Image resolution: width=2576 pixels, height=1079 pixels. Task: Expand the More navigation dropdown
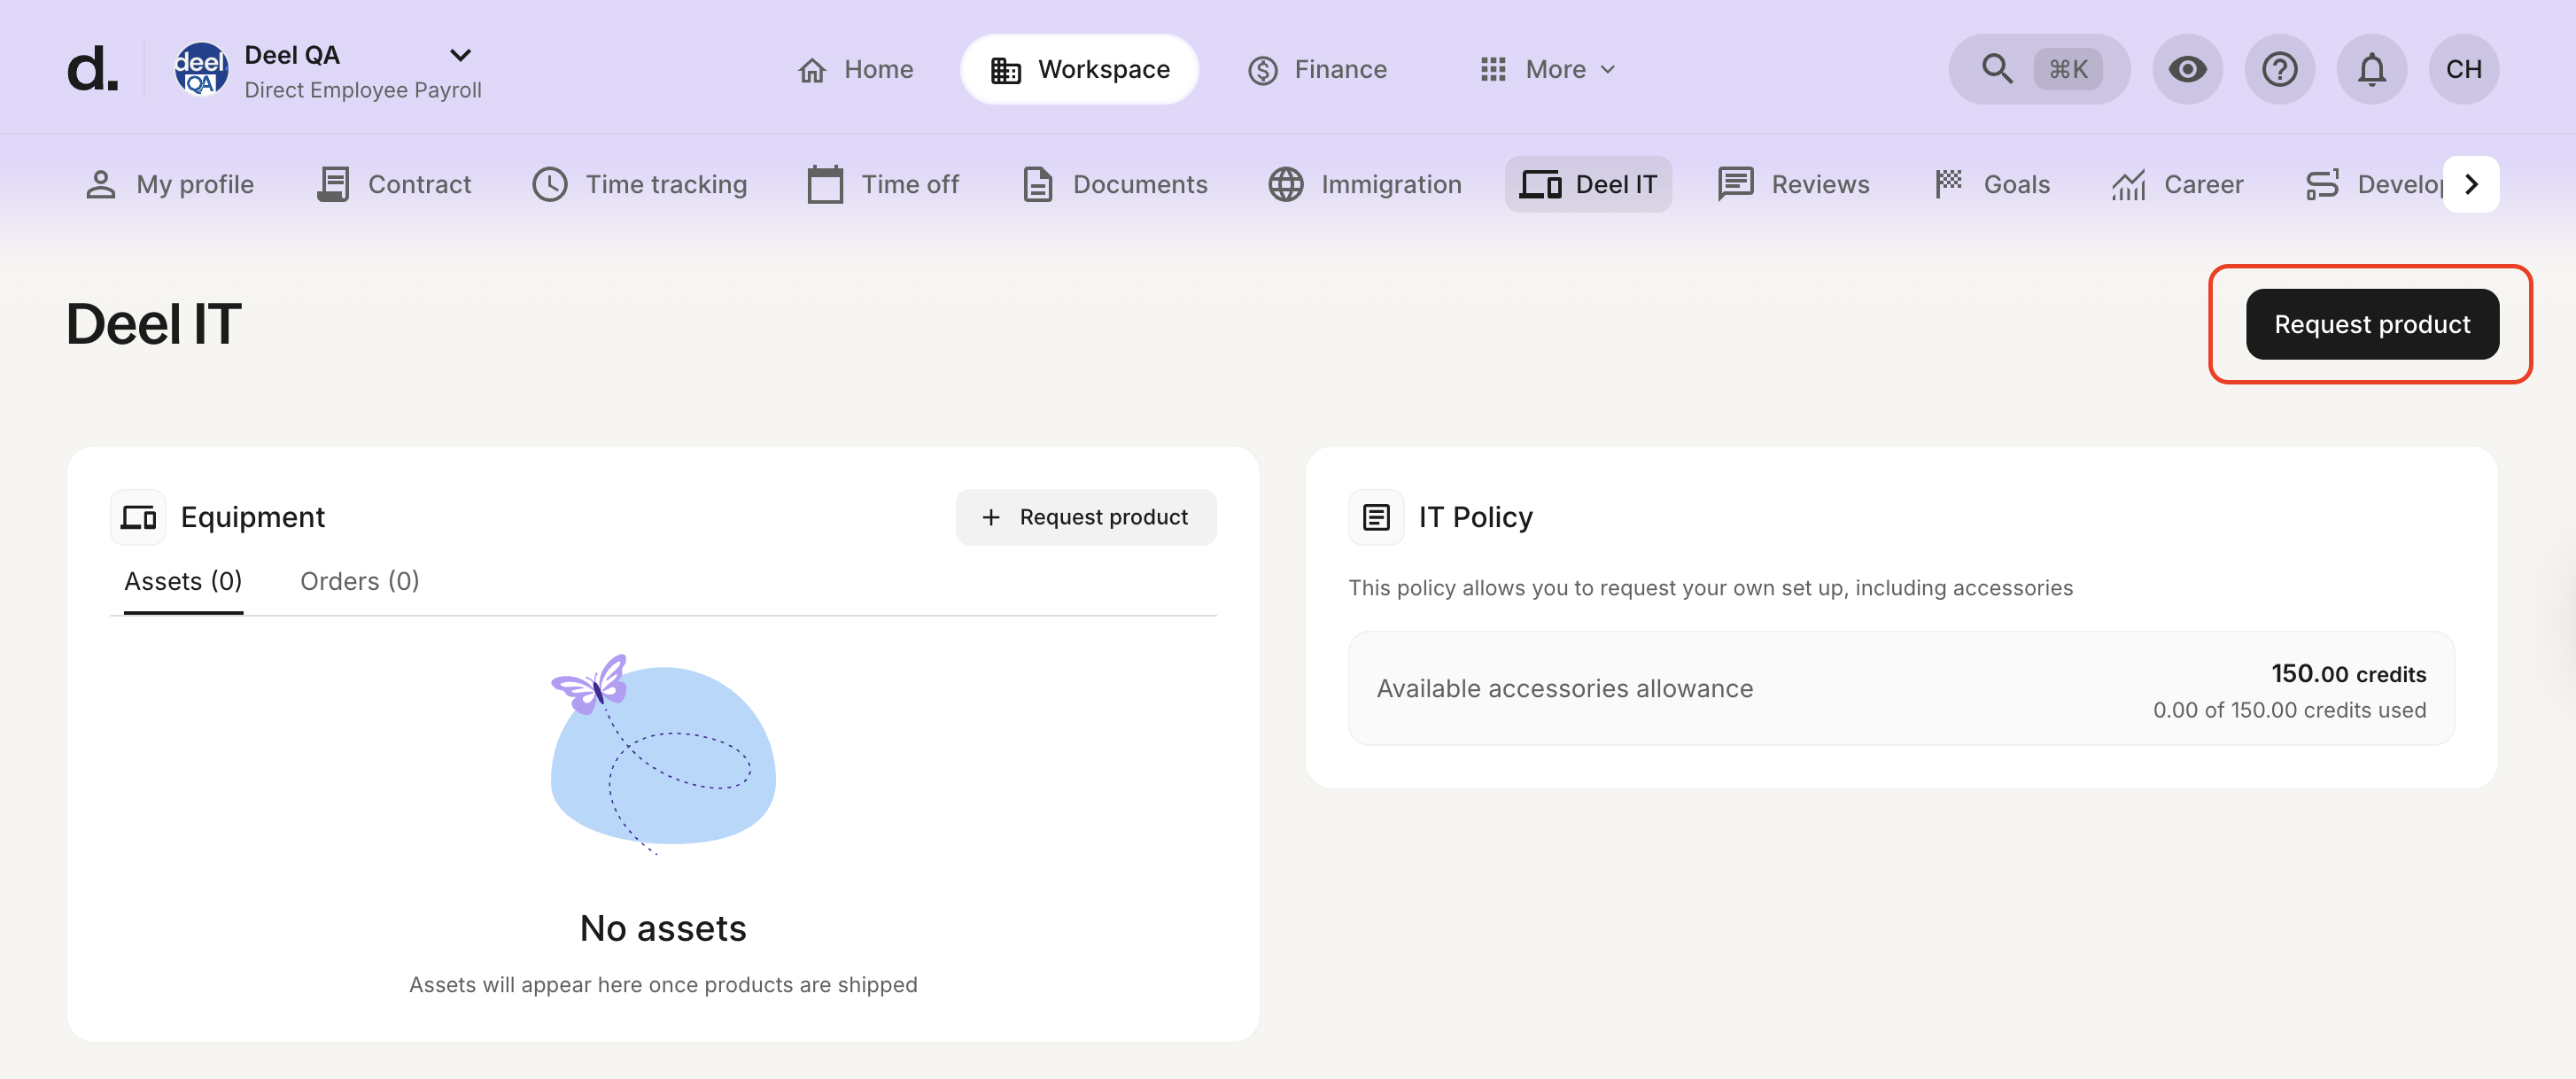(x=1547, y=69)
